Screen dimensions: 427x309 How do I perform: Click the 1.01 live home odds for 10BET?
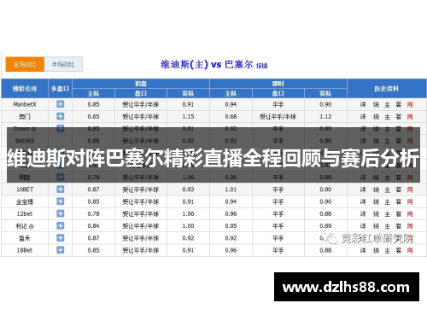pos(231,189)
